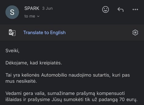144x105 pixels.
Task: Tap the Google Translate icon
Action: click(x=12, y=33)
